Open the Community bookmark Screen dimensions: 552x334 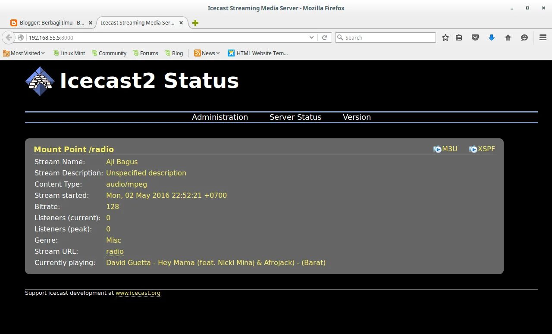109,53
